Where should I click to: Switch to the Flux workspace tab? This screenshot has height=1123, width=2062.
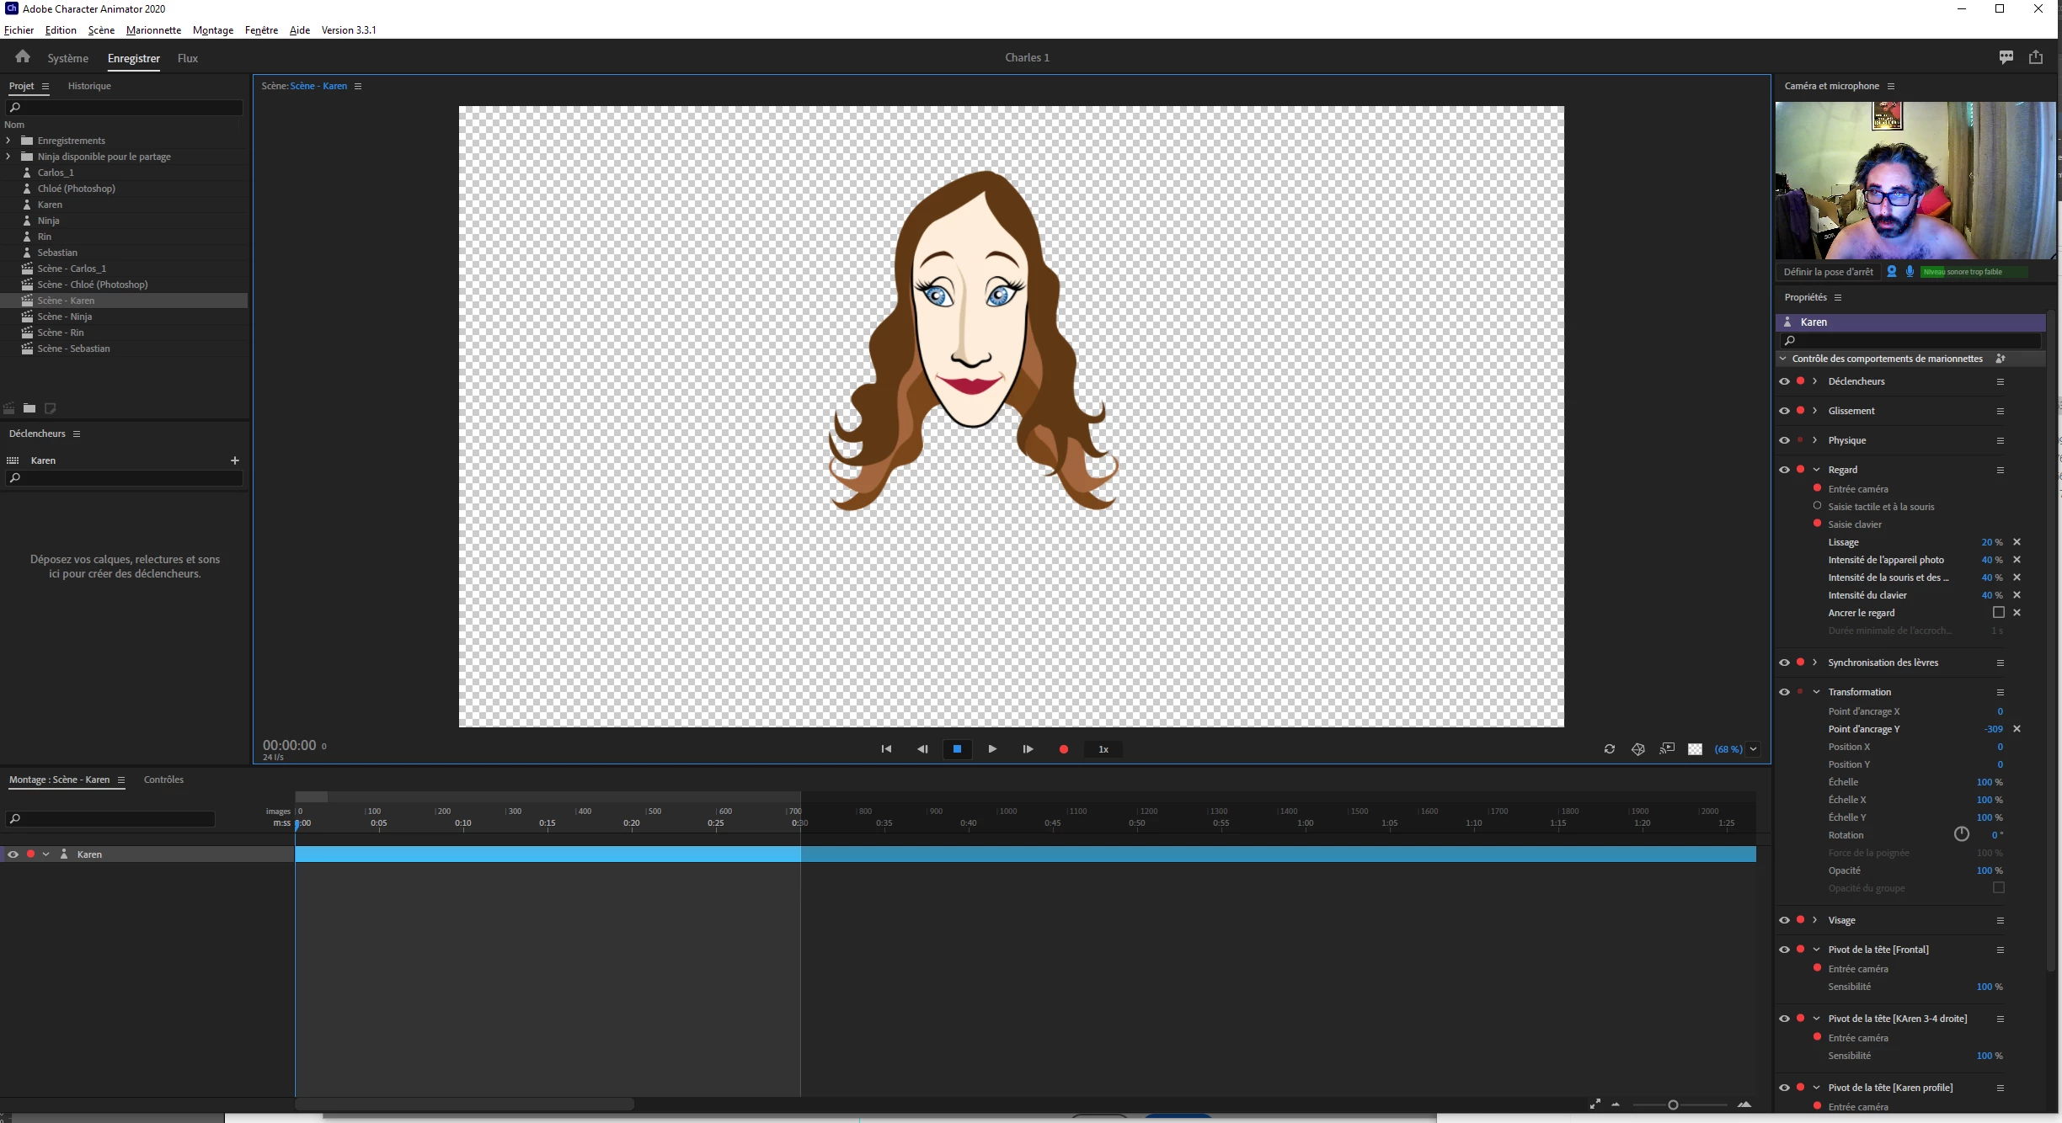pos(187,58)
